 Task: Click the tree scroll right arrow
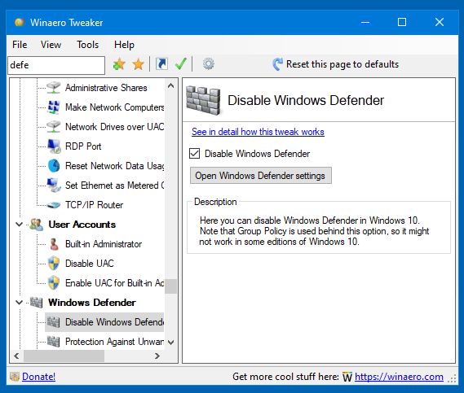tap(157, 356)
